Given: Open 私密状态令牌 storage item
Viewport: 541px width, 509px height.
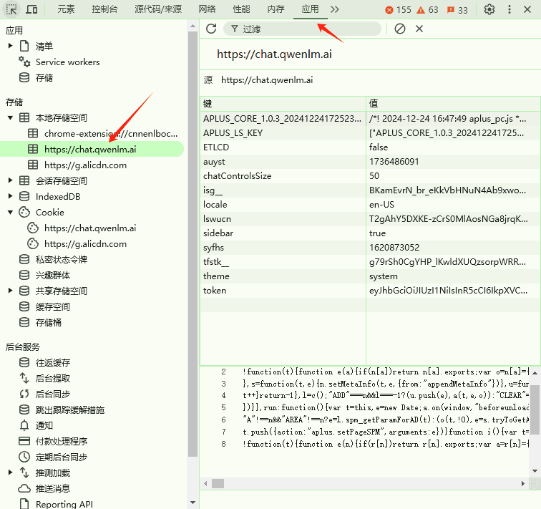Looking at the screenshot, I should 62,259.
